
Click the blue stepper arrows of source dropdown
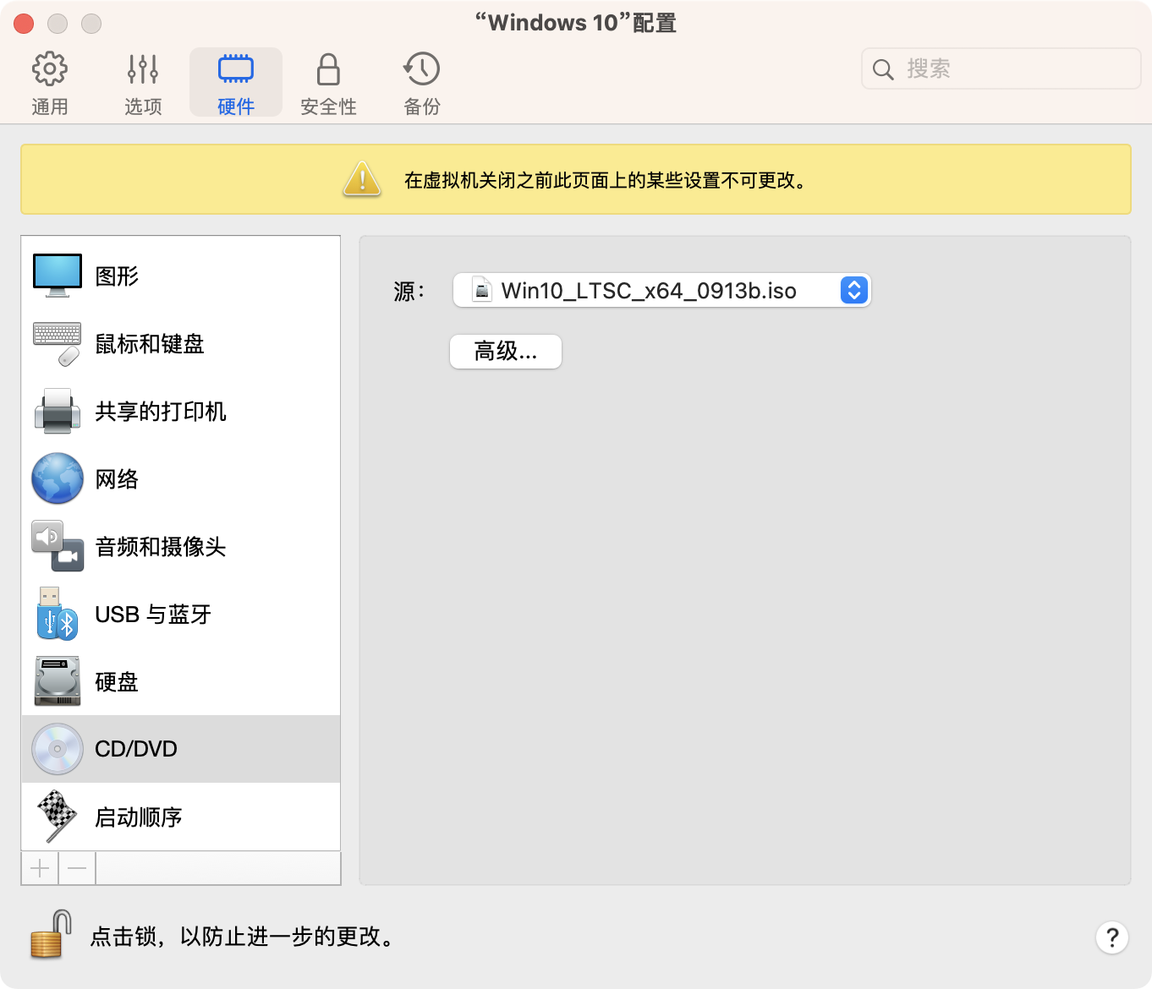pyautogui.click(x=854, y=290)
